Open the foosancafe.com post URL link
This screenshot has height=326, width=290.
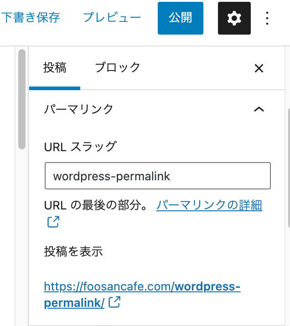[x=141, y=287]
